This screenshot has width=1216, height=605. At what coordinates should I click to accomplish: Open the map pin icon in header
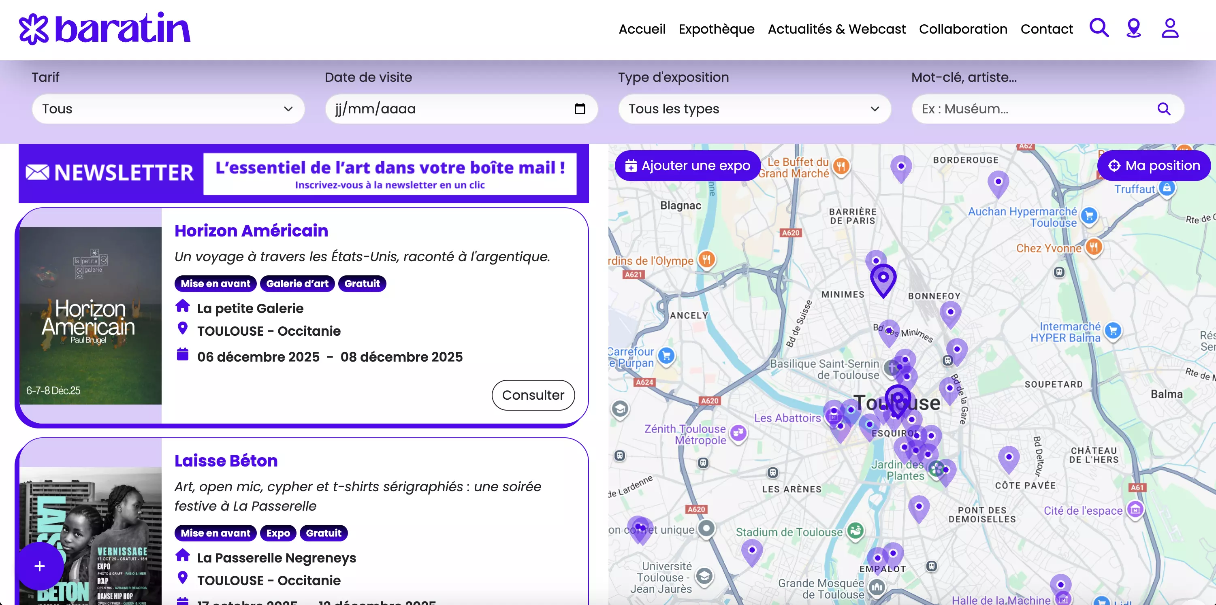point(1133,28)
